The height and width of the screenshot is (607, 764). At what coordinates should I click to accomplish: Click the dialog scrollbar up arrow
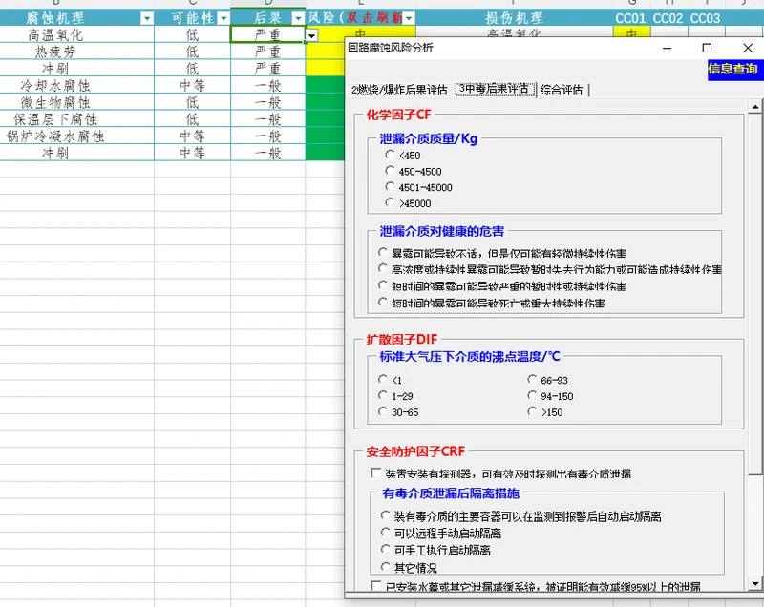click(x=754, y=107)
